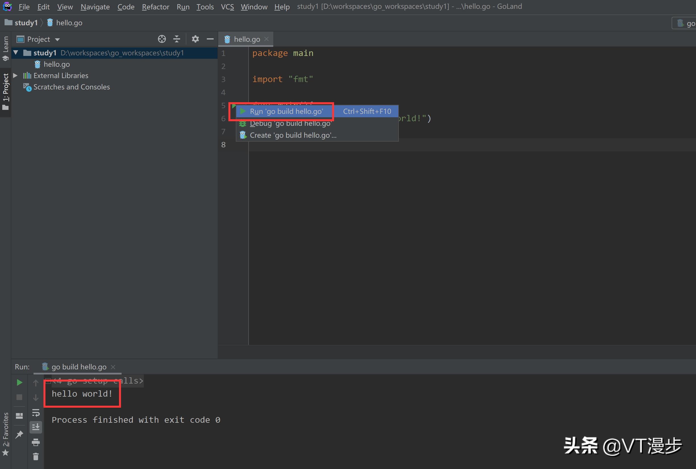Clear console with the trash icon

coord(36,457)
